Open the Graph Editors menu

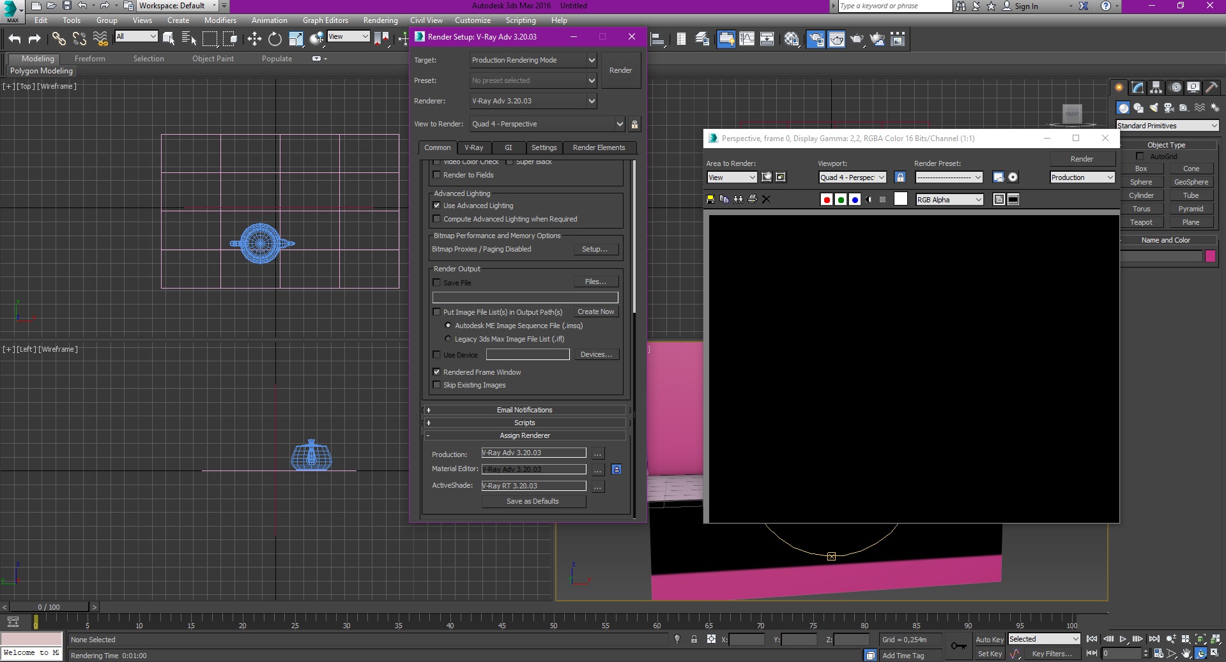[325, 20]
